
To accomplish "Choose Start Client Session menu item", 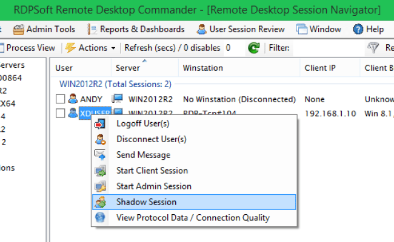I will (x=194, y=171).
